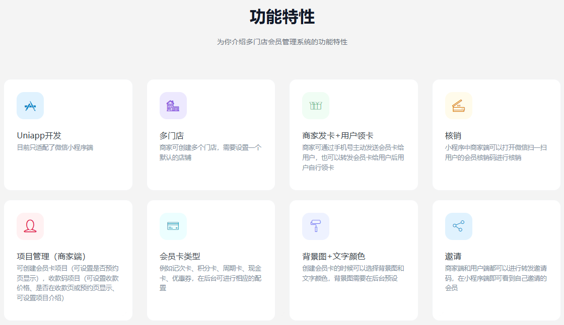Click the 会员卡类型 card icon
The height and width of the screenshot is (325, 564).
click(x=173, y=226)
